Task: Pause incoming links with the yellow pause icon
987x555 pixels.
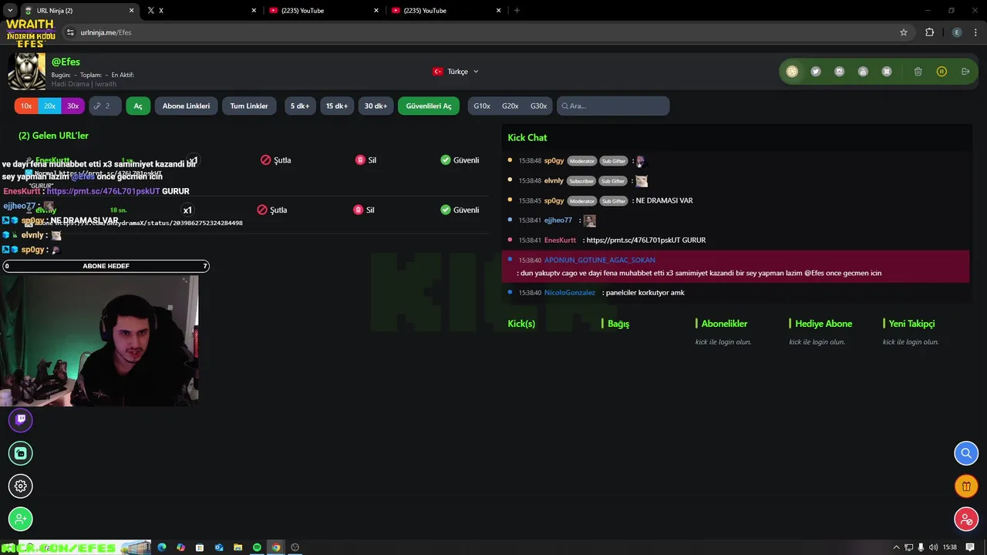Action: (x=942, y=72)
